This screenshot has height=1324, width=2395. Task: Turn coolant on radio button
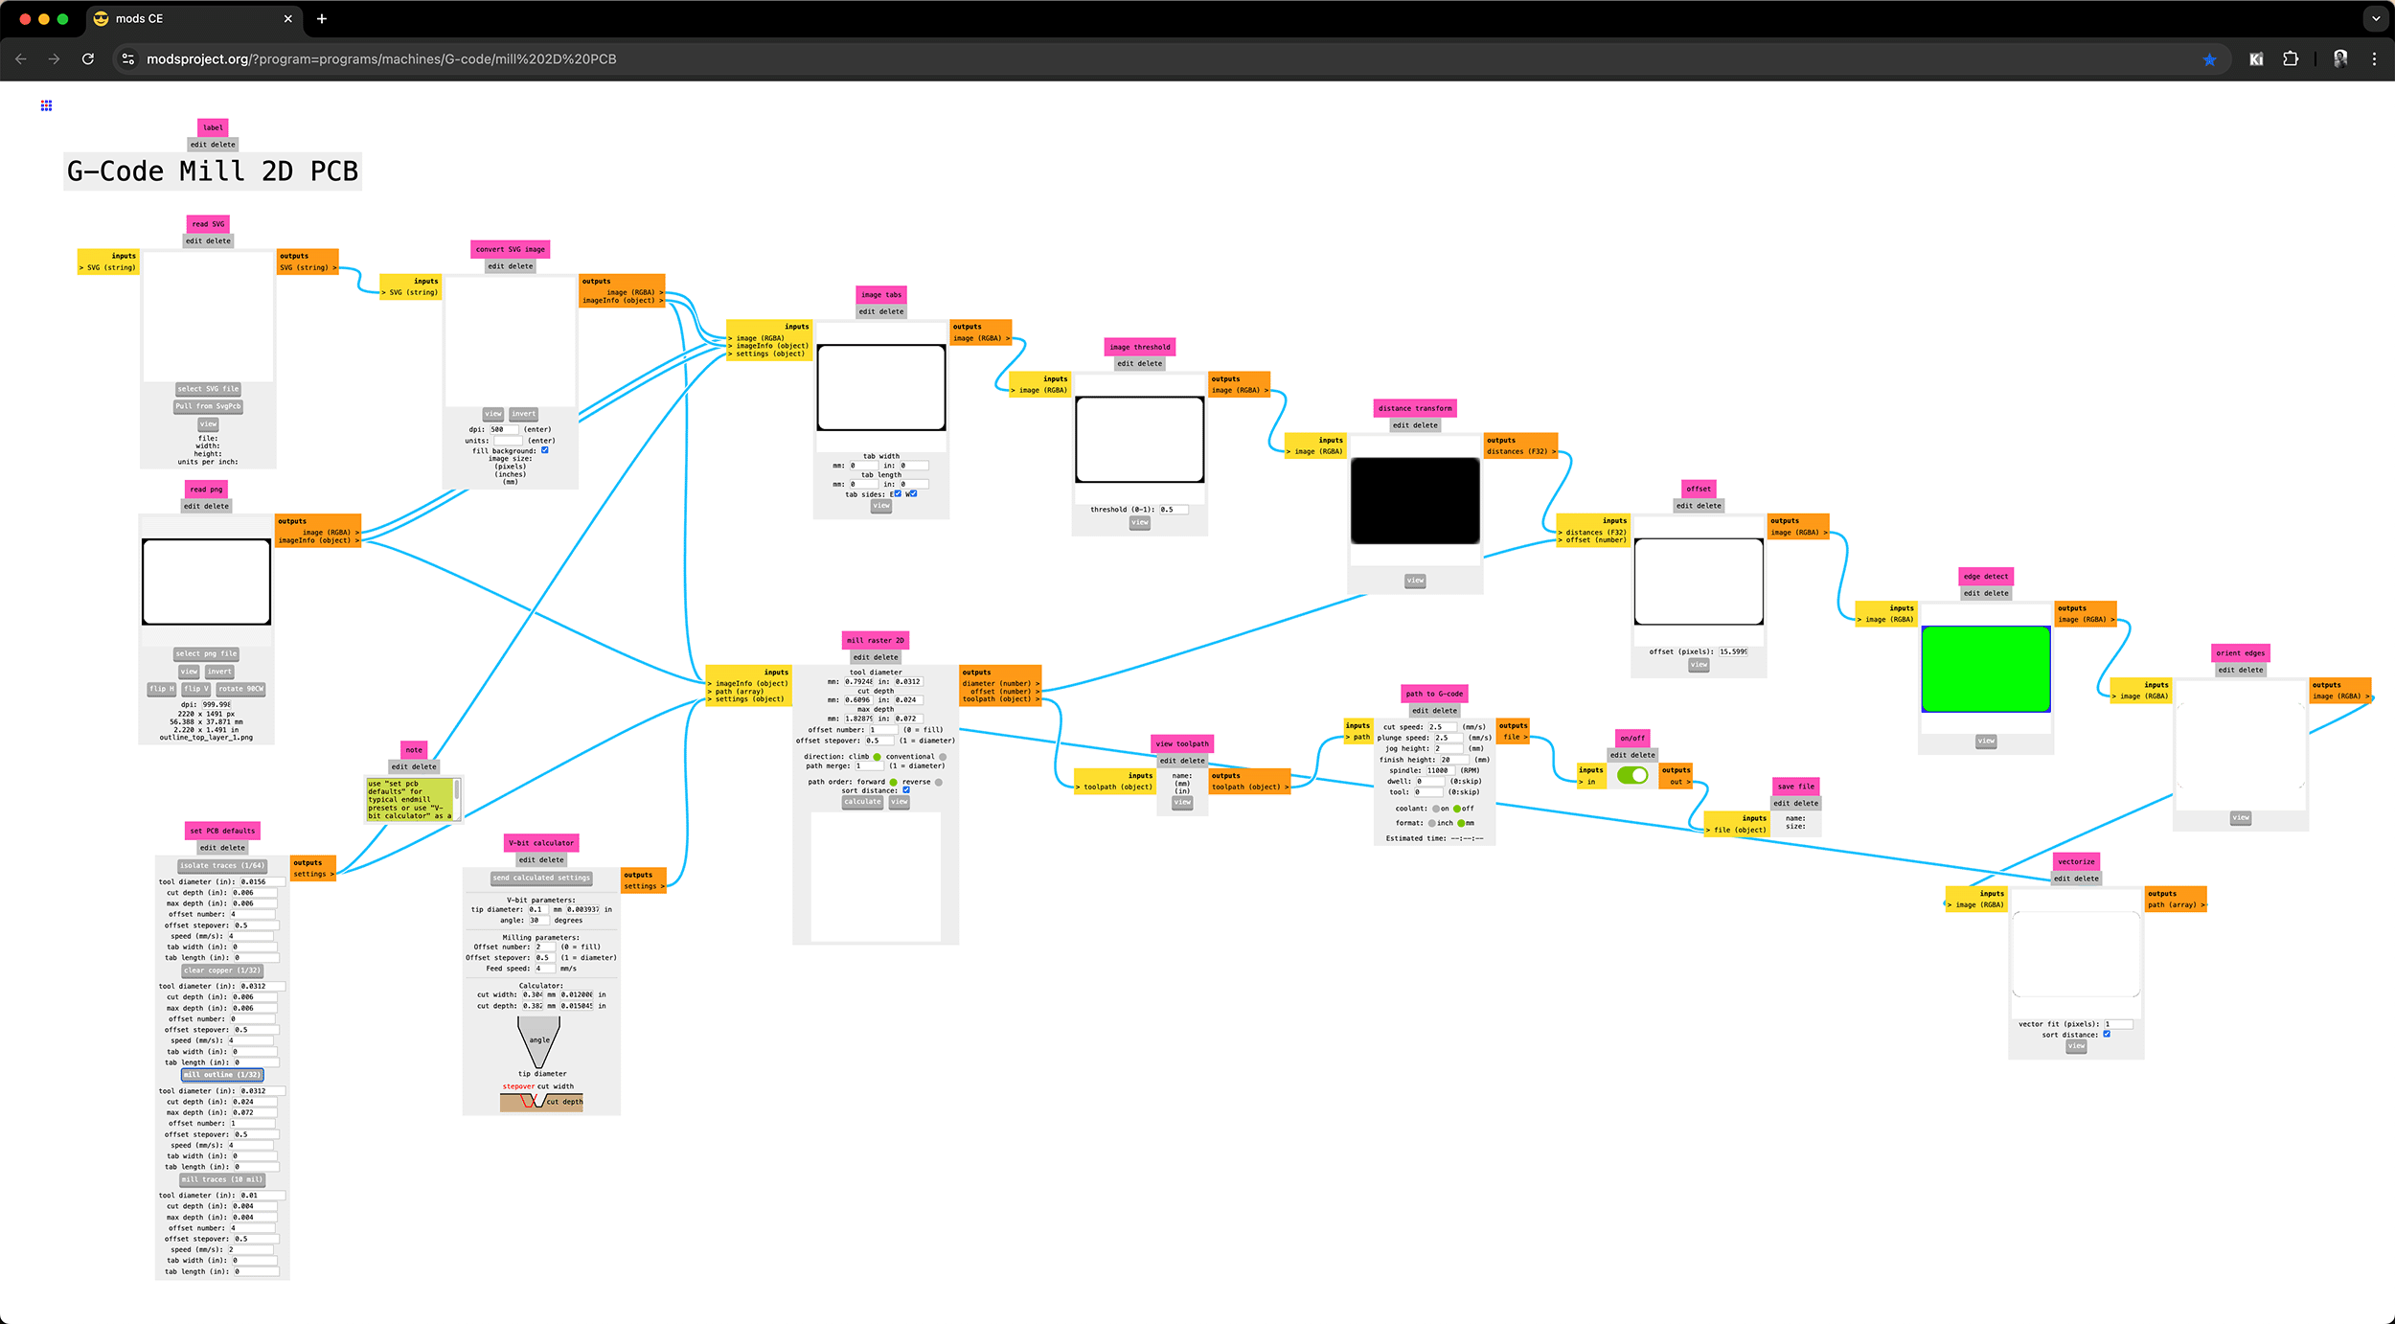1435,809
